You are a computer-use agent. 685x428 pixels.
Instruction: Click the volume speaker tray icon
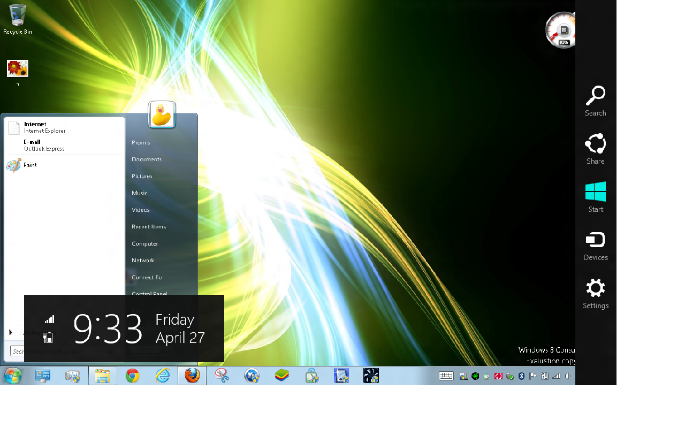click(x=568, y=376)
